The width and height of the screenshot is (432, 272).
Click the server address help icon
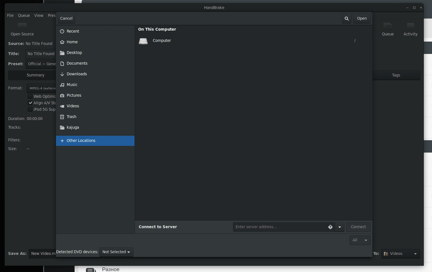(330, 227)
